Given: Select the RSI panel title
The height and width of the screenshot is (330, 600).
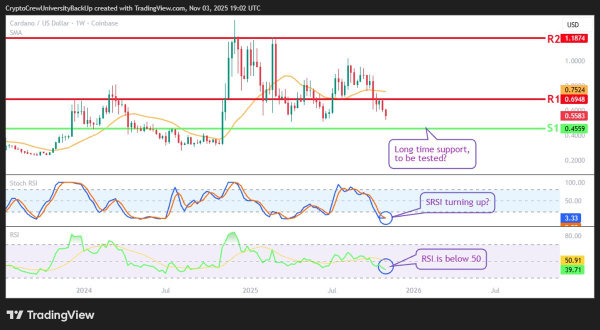Looking at the screenshot, I should pyautogui.click(x=14, y=234).
